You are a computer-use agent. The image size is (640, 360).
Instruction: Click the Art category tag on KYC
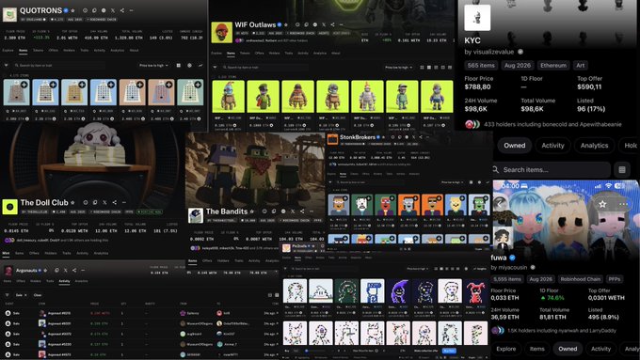click(x=580, y=65)
